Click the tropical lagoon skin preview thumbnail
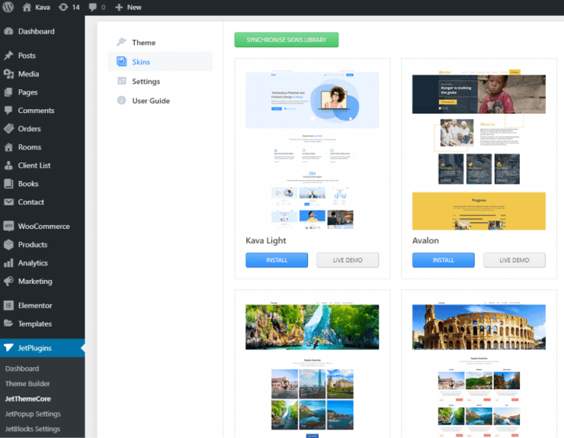Image resolution: width=564 pixels, height=438 pixels. click(312, 369)
